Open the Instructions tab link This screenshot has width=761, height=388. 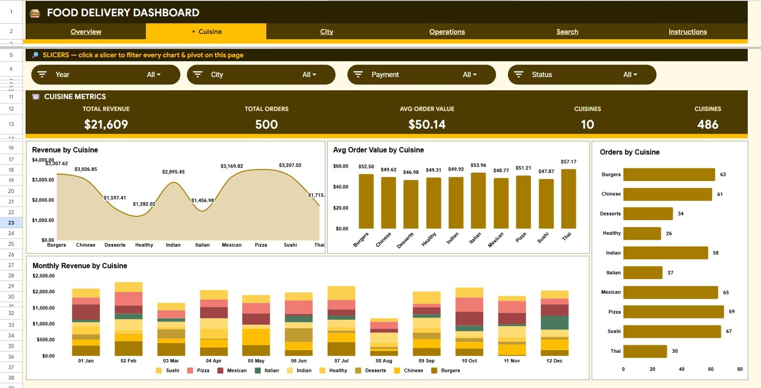click(688, 31)
